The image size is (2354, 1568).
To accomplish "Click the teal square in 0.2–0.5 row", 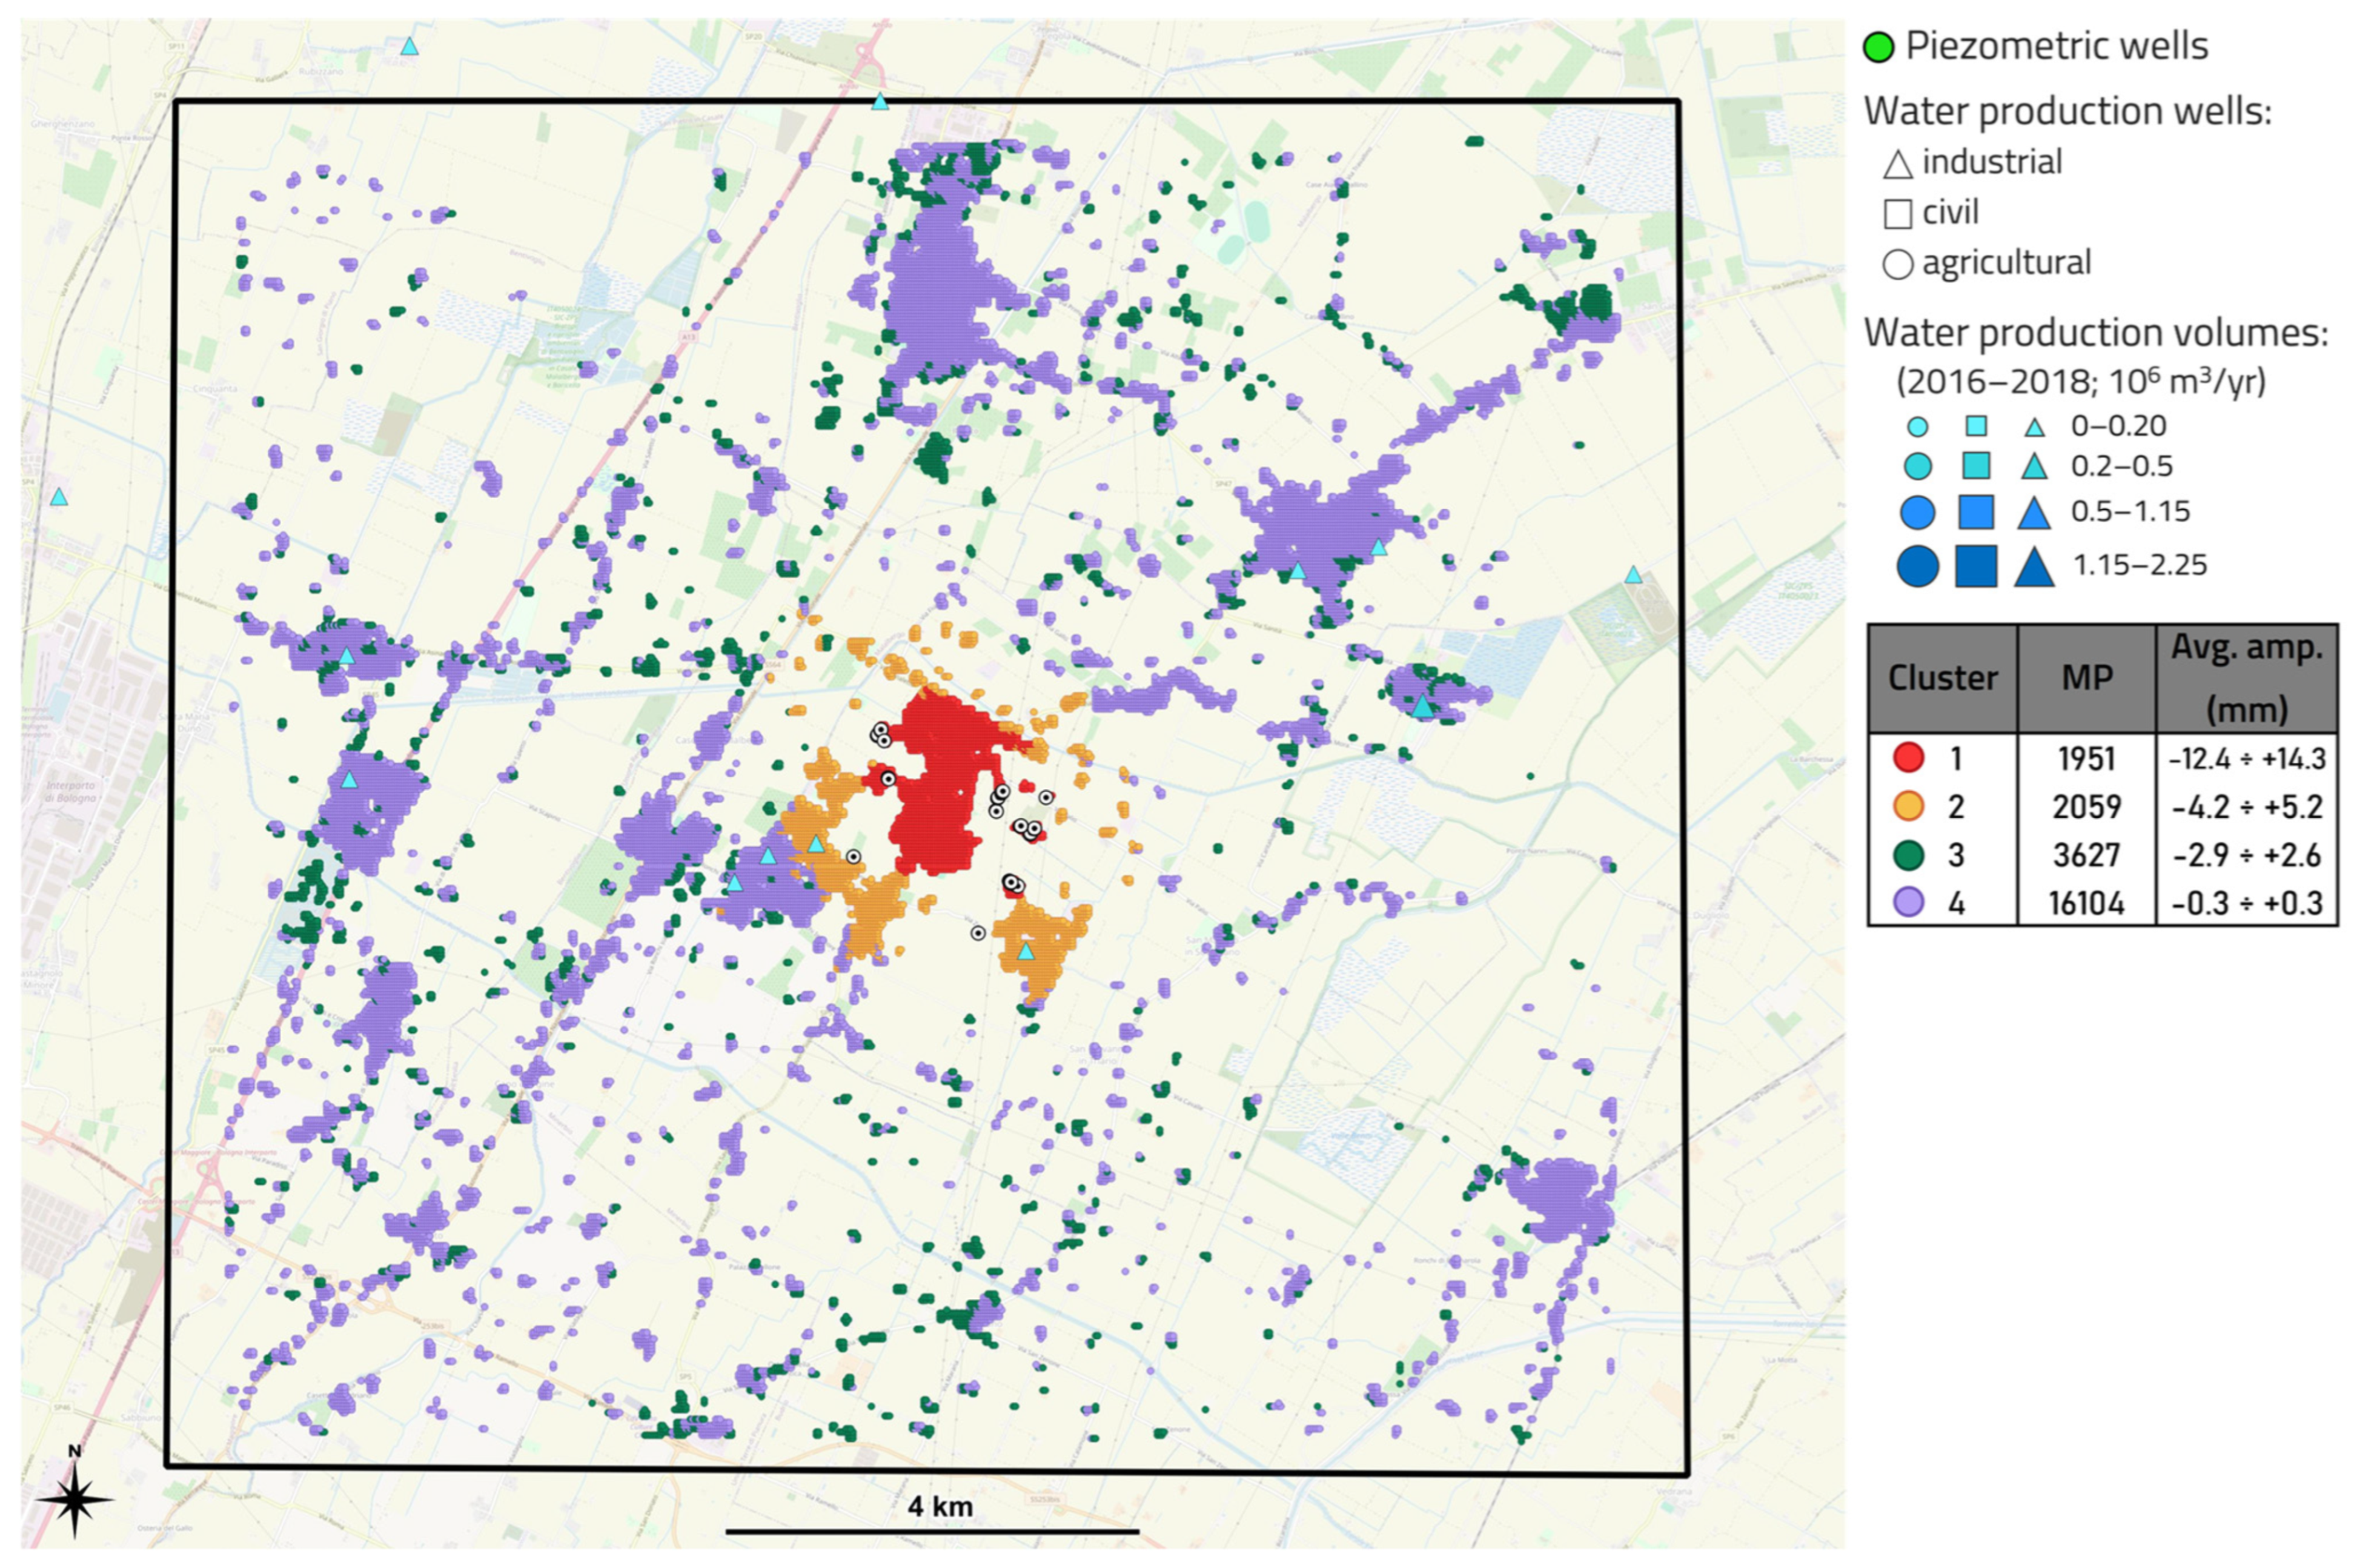I will [1975, 466].
